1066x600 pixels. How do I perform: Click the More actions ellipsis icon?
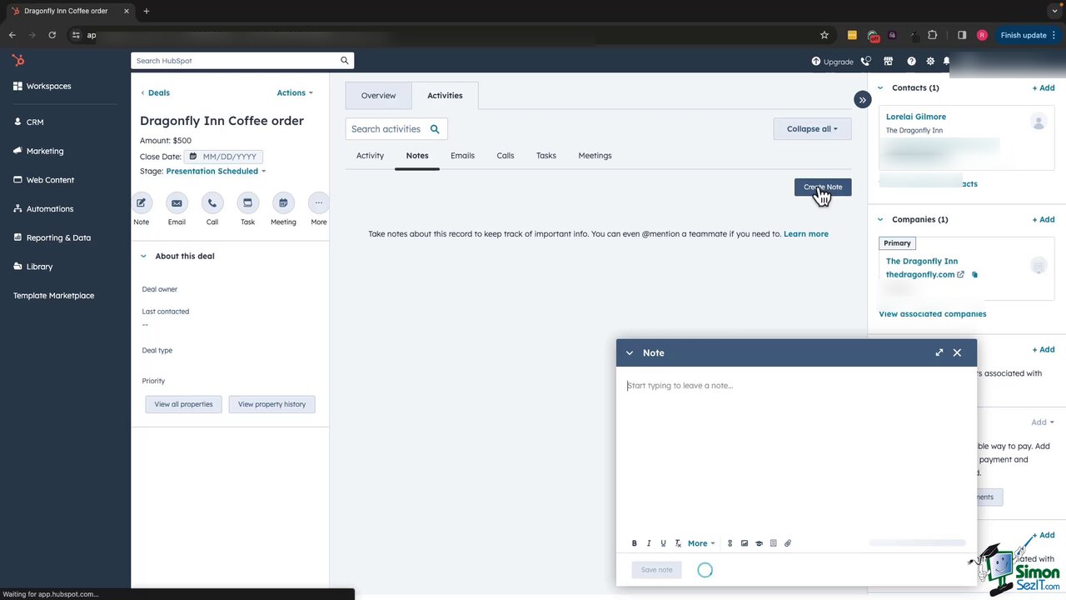319,202
